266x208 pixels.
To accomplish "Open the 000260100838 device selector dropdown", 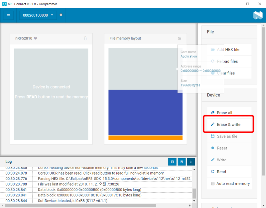I will [38, 15].
